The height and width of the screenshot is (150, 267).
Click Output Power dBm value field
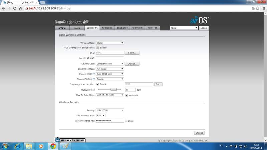pyautogui.click(x=130, y=90)
